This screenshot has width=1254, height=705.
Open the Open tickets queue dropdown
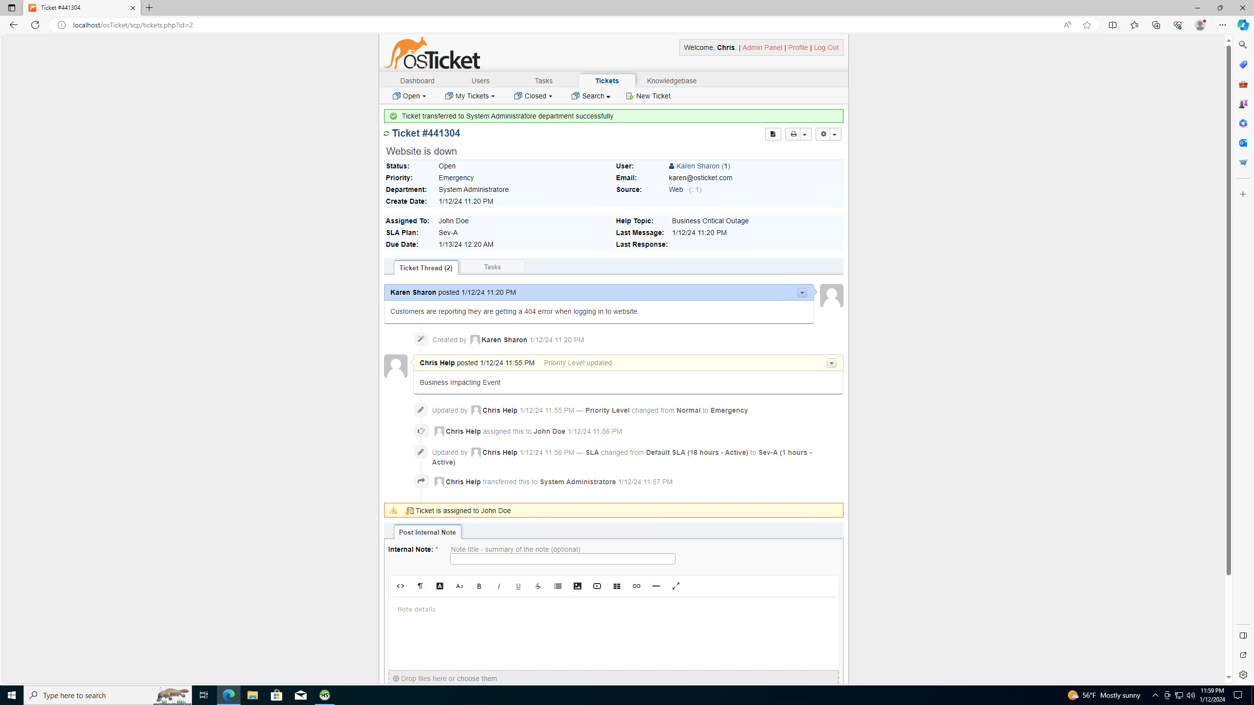point(409,96)
